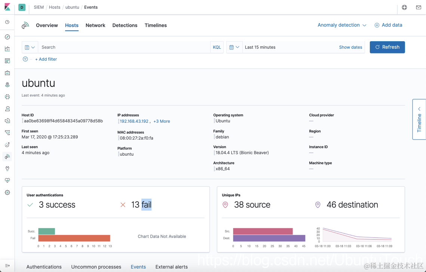Open the Timelines tab
The image size is (426, 272).
tap(156, 25)
